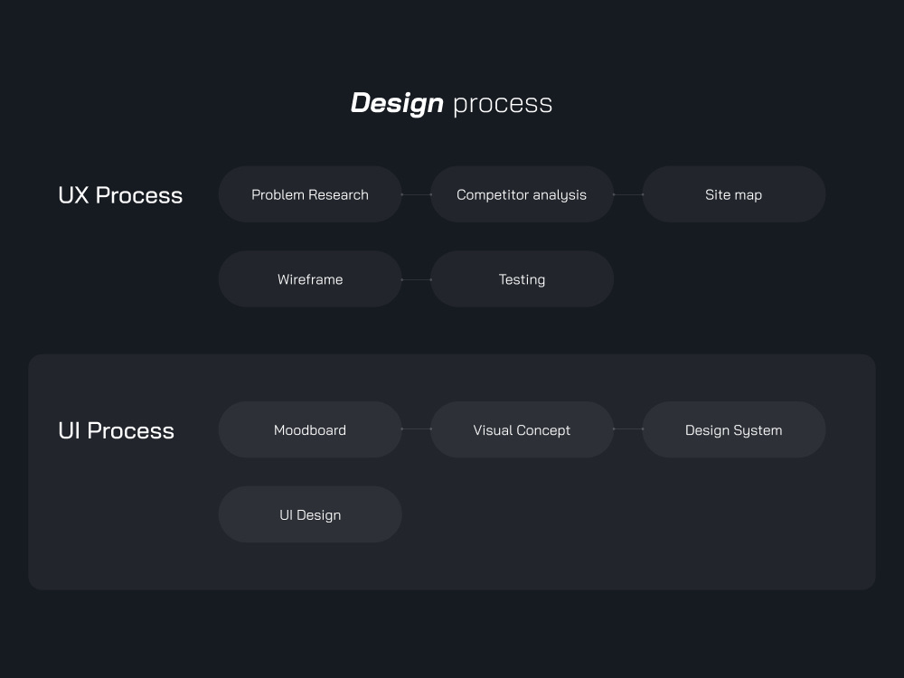Screen dimensions: 904x678
Task: Click the connector before Design System
Action: pyautogui.click(x=628, y=429)
